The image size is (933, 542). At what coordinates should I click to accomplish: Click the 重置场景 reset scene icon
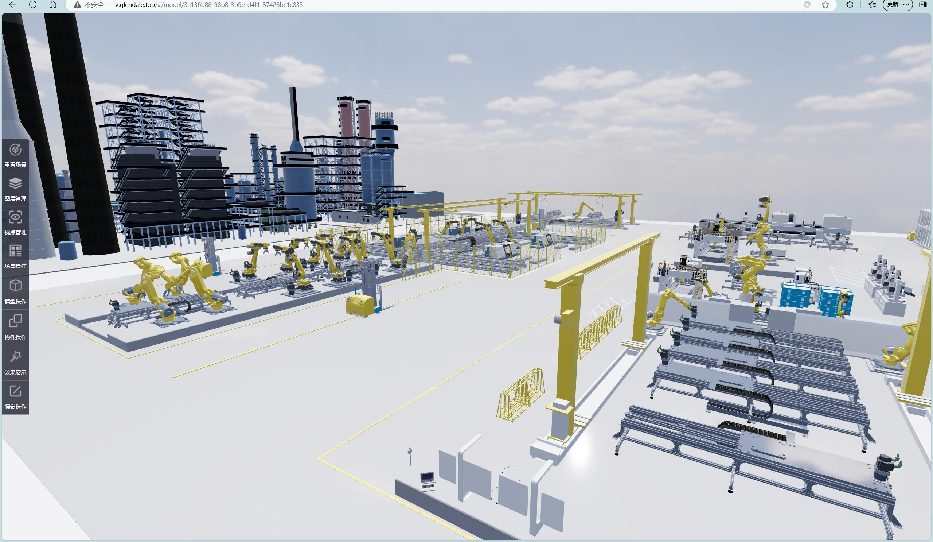tap(15, 150)
